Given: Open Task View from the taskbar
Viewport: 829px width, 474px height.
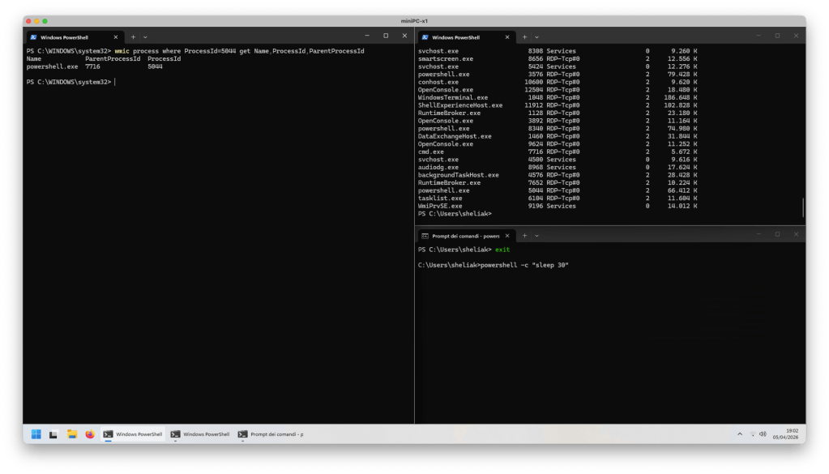Looking at the screenshot, I should tap(53, 434).
